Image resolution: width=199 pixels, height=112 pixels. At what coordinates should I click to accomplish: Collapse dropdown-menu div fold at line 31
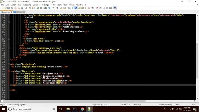pos(9,22)
